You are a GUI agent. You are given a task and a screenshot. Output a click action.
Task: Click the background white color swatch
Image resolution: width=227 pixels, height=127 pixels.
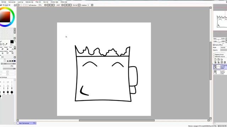coord(14,44)
